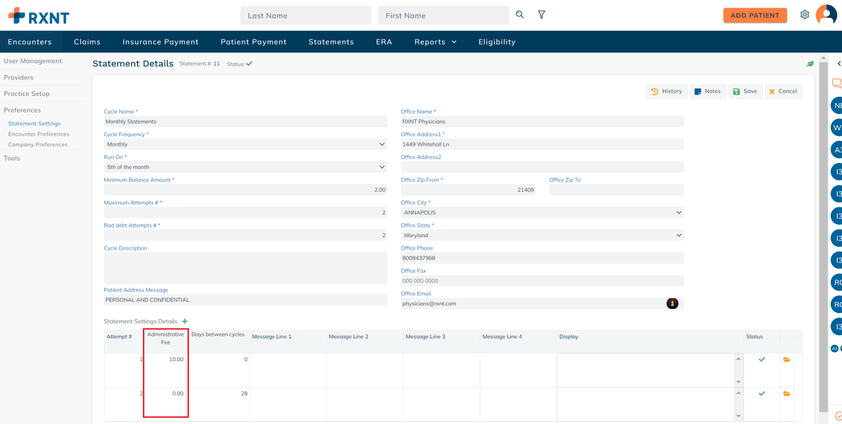Image resolution: width=842 pixels, height=424 pixels.
Task: Open the Run On dropdown
Action: click(382, 167)
